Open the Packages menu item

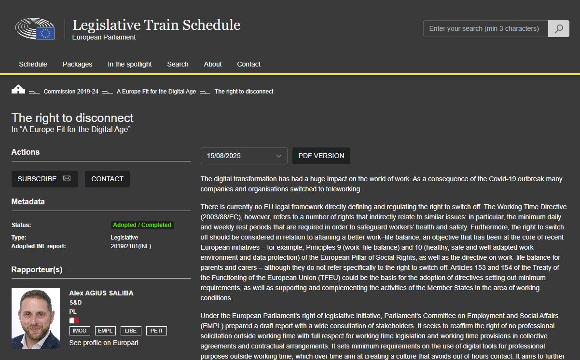(77, 64)
